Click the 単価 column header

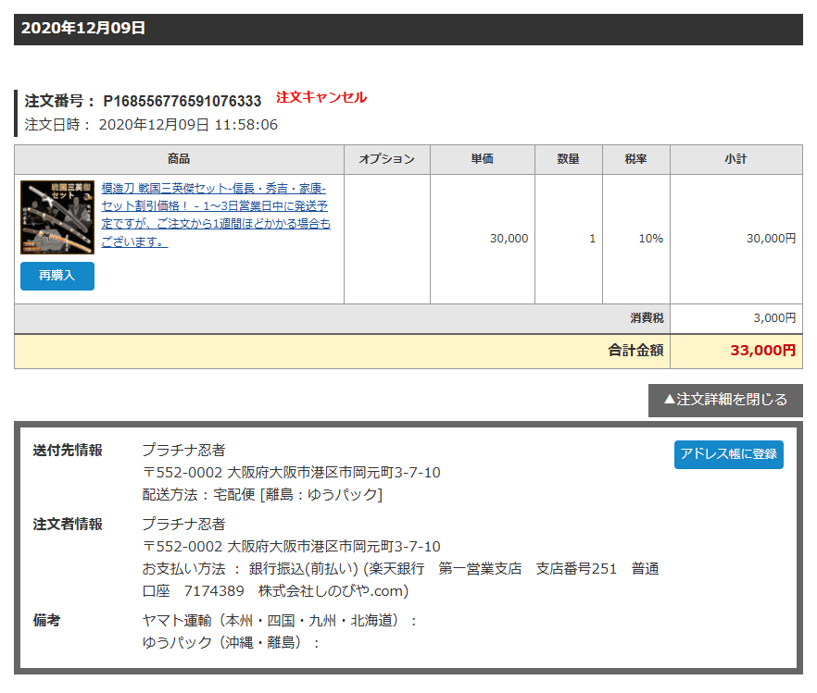click(482, 159)
